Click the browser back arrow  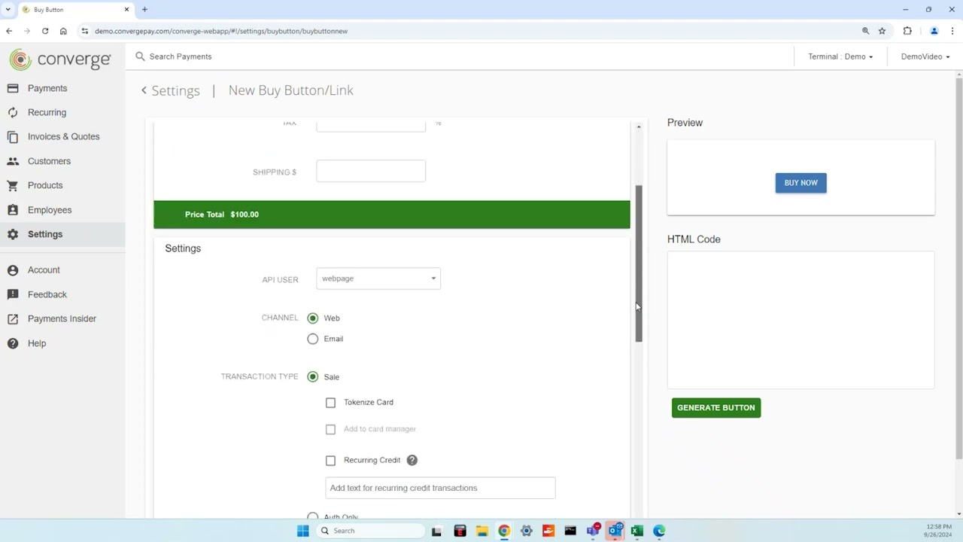point(9,31)
